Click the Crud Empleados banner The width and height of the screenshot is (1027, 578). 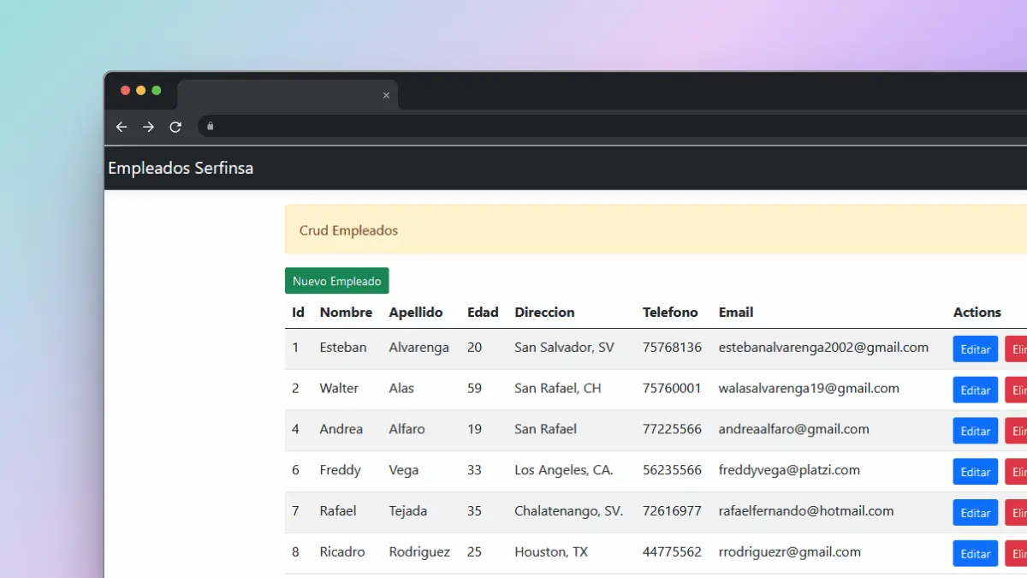pos(348,230)
